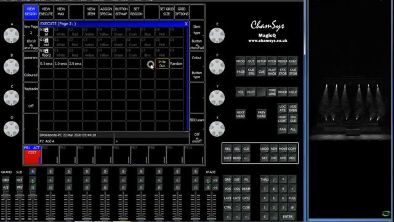
Task: Click the HIGHLIGHT key
Action: (283, 119)
